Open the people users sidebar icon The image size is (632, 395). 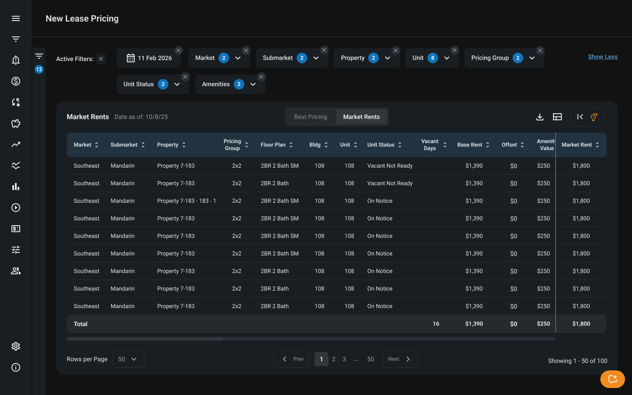16,271
